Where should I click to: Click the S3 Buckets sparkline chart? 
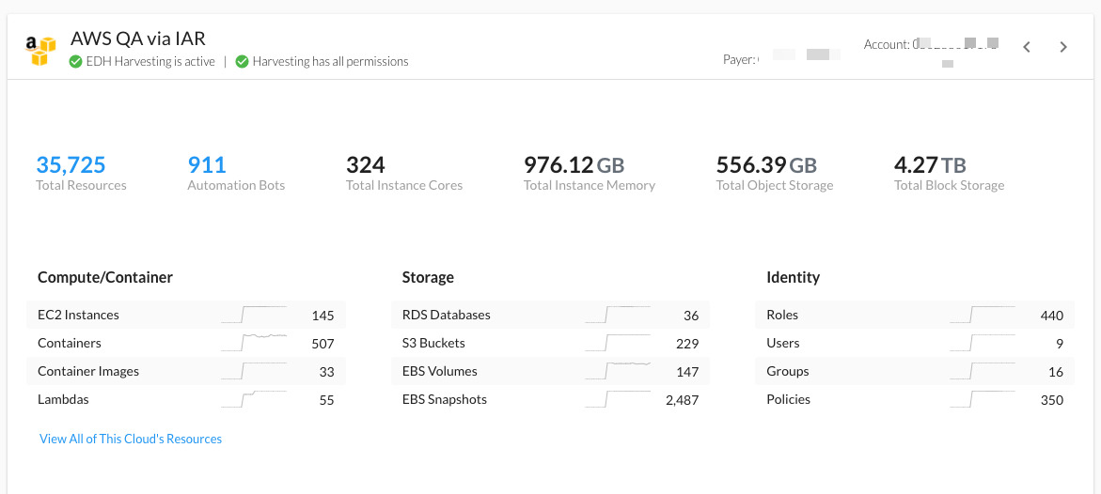[618, 343]
